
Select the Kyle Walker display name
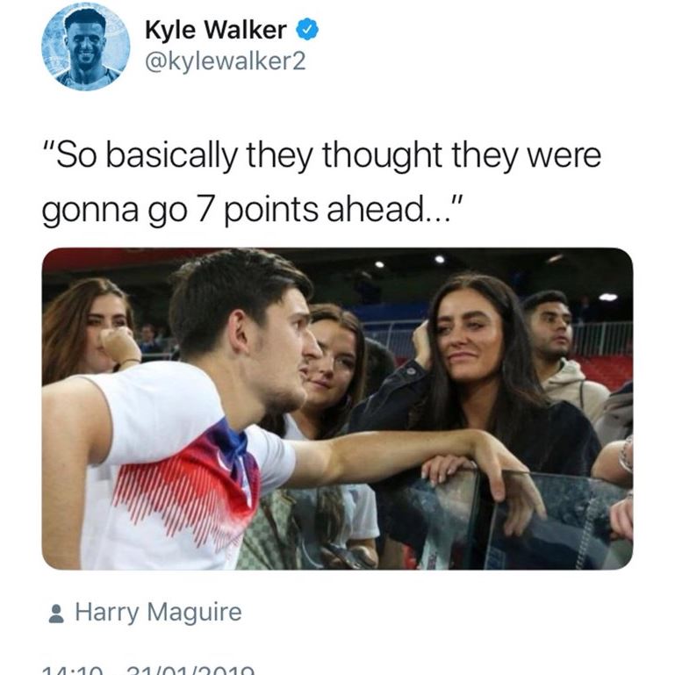[x=216, y=30]
